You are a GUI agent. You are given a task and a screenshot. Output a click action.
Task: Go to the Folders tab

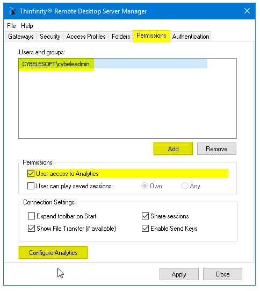(121, 37)
